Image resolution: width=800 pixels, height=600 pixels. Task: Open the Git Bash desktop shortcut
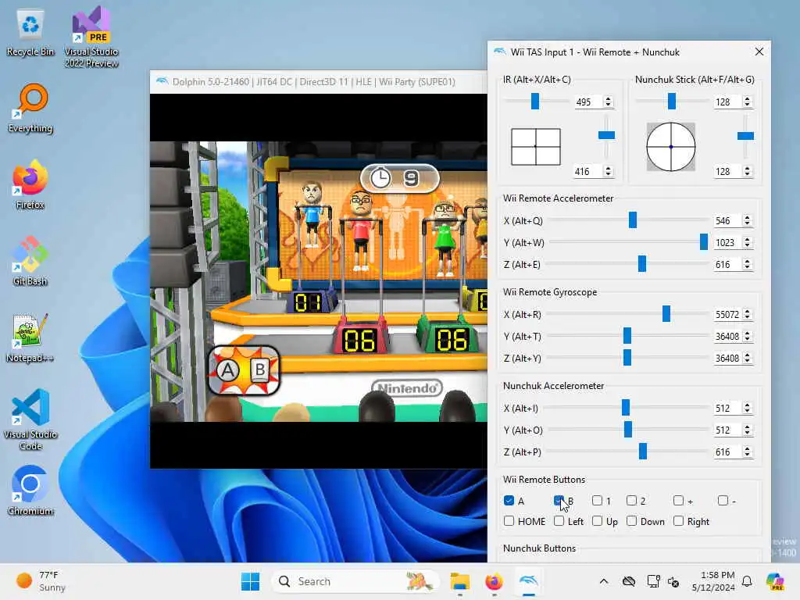30,261
